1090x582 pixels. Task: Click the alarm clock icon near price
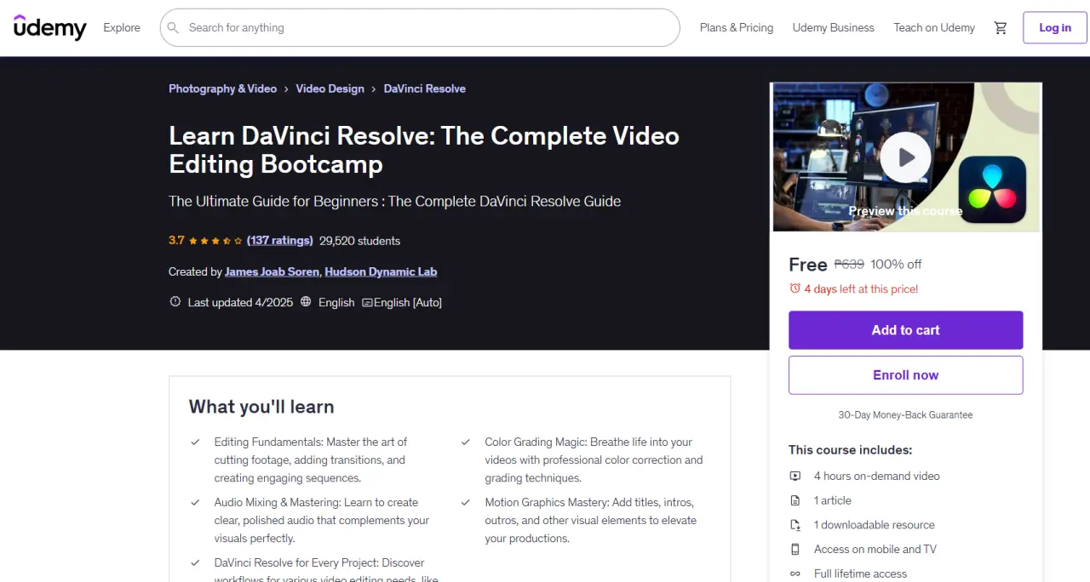coord(795,288)
